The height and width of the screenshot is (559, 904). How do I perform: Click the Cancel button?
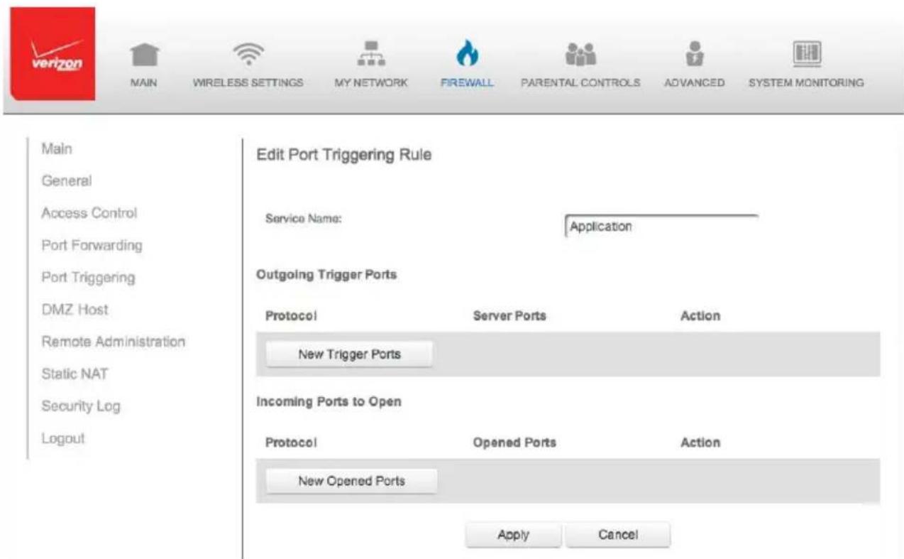tap(617, 535)
